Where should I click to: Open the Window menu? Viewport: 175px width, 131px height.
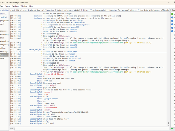click(x=24, y=6)
